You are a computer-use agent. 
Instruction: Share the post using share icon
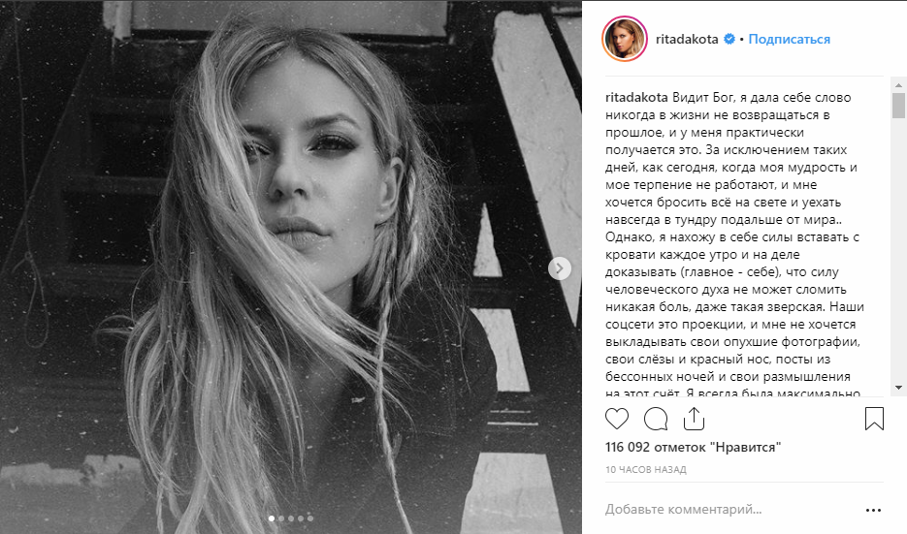[694, 419]
